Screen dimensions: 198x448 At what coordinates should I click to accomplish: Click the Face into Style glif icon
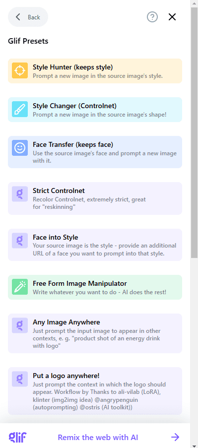point(20,241)
